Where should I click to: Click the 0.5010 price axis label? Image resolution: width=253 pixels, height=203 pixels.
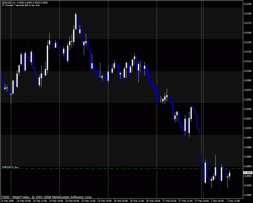[248, 128]
